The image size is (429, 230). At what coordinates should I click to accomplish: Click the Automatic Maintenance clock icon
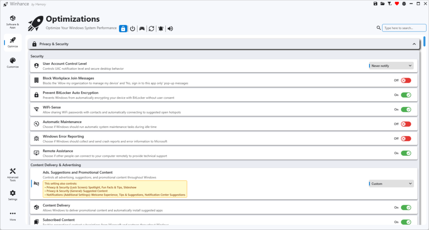(36, 124)
